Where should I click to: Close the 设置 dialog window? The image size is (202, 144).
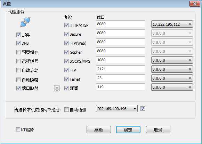(195, 3)
